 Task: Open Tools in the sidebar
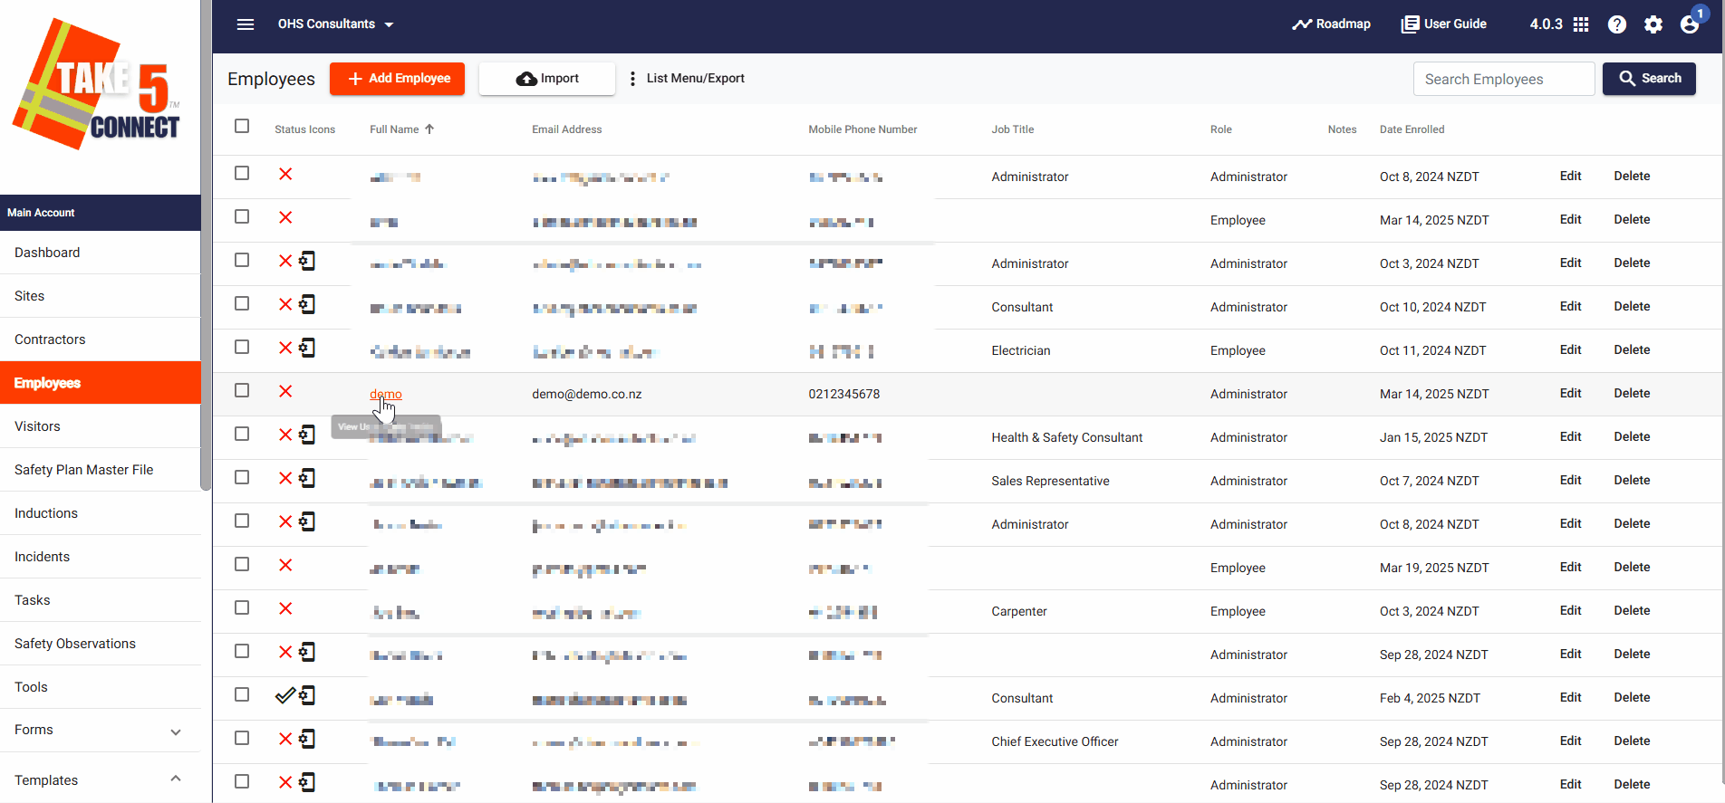coord(101,687)
